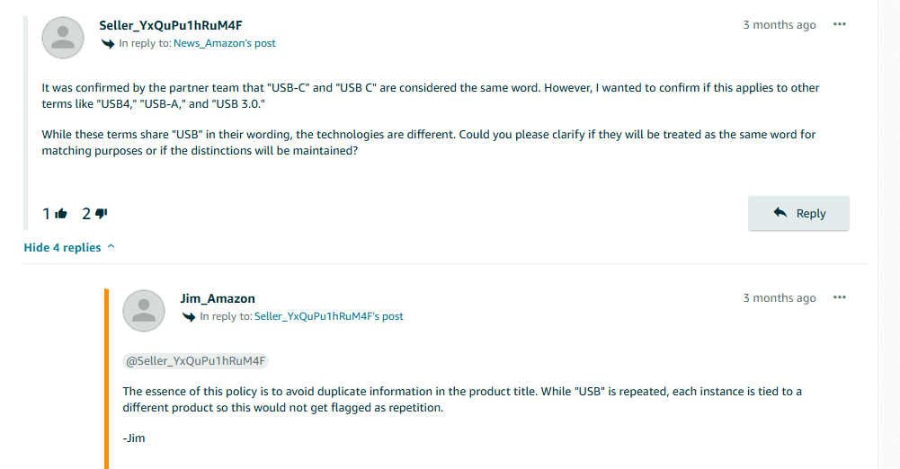Click the dislike count number 2

86,214
